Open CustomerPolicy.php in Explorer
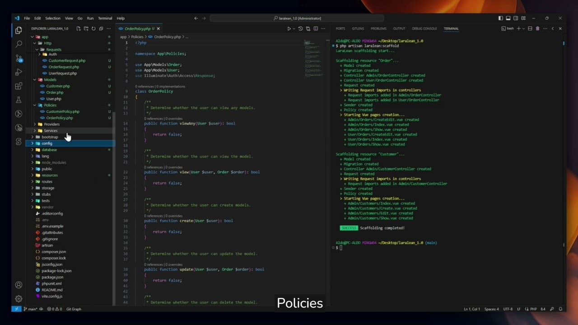 (63, 111)
